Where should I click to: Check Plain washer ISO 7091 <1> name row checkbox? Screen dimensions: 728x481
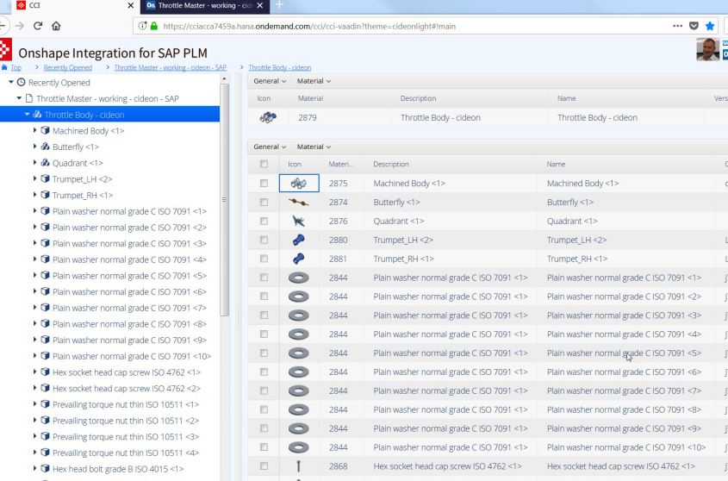pyautogui.click(x=264, y=278)
